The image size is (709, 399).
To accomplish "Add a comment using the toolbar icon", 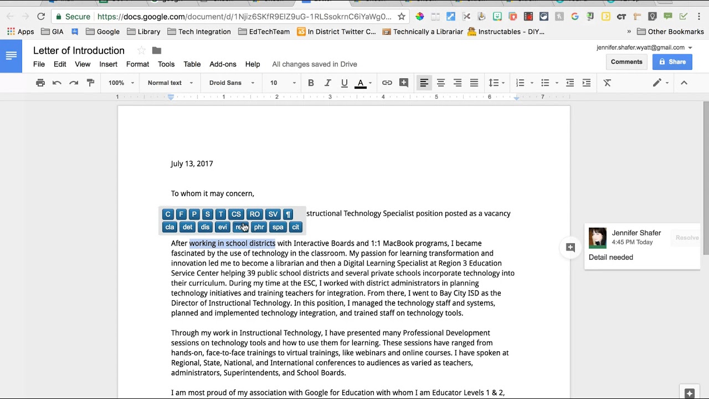I will coord(404,83).
